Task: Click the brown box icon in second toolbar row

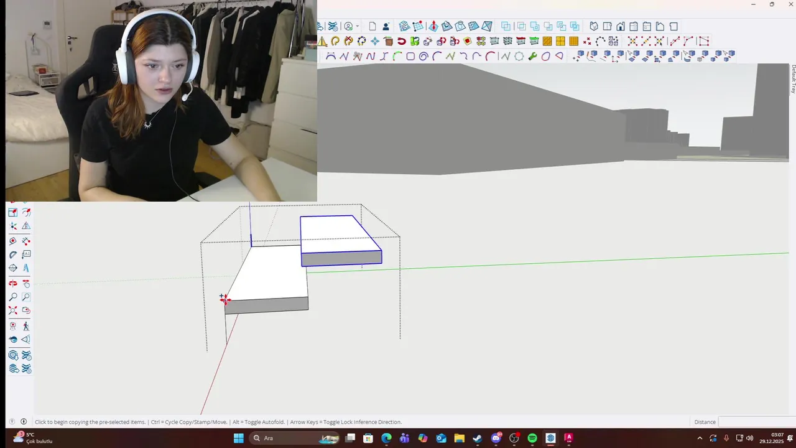Action: click(x=389, y=41)
